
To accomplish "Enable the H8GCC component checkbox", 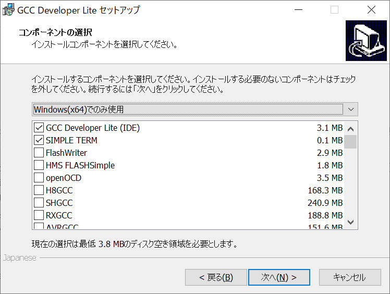I will [39, 190].
